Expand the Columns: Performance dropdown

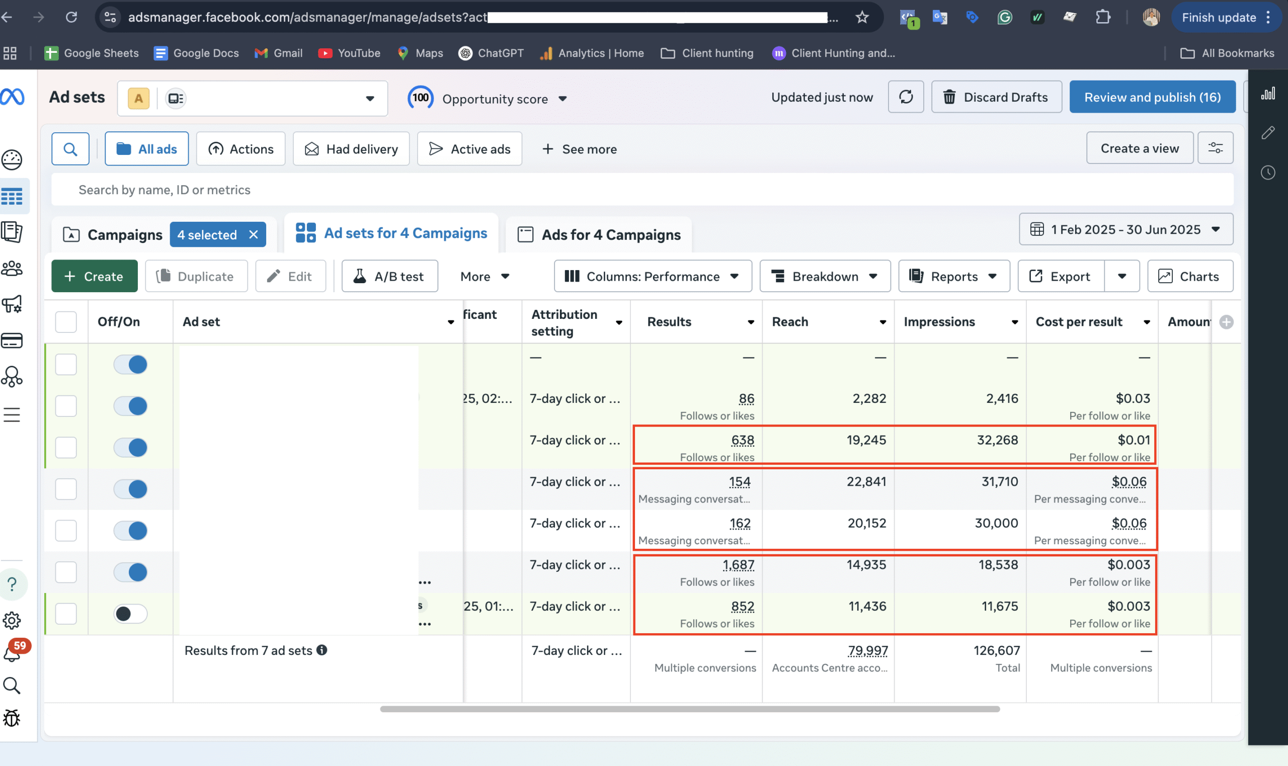653,277
